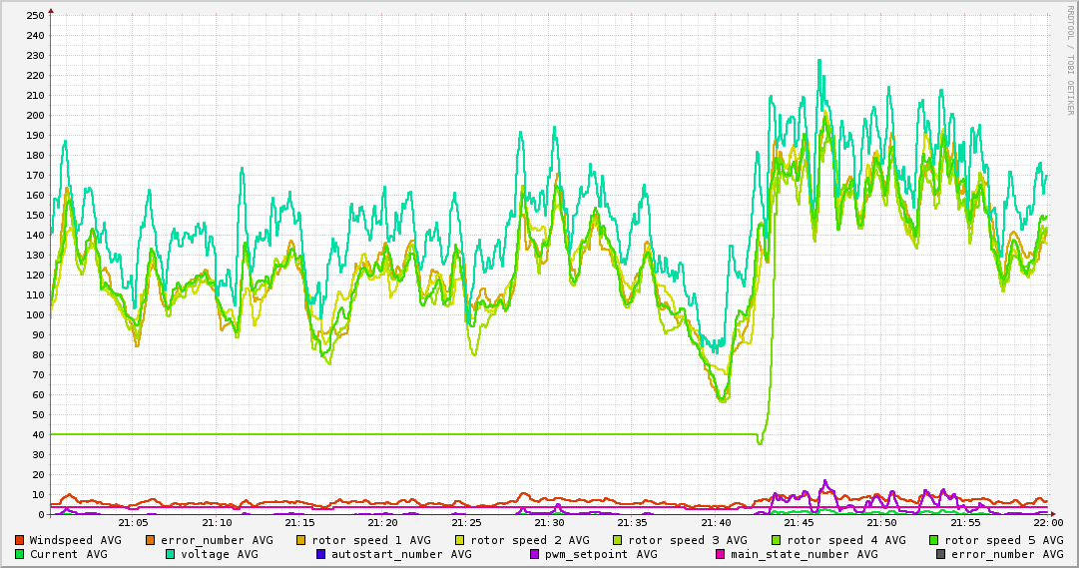Select the 'voltage AVG' legend label

[220, 554]
